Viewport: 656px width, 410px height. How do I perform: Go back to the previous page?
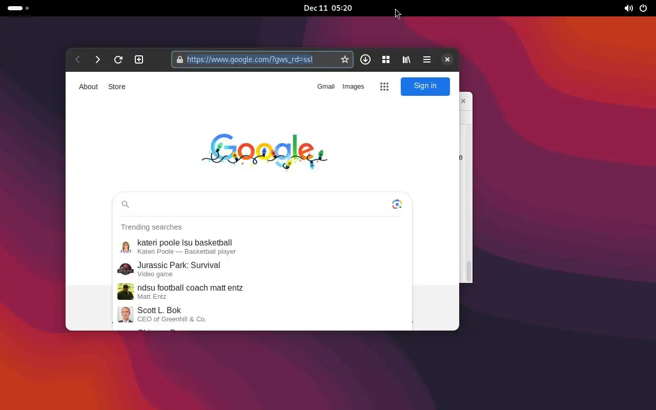pyautogui.click(x=77, y=59)
